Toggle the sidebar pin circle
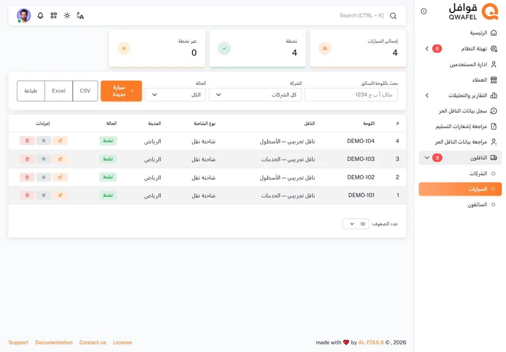The width and height of the screenshot is (506, 352). 424,11
